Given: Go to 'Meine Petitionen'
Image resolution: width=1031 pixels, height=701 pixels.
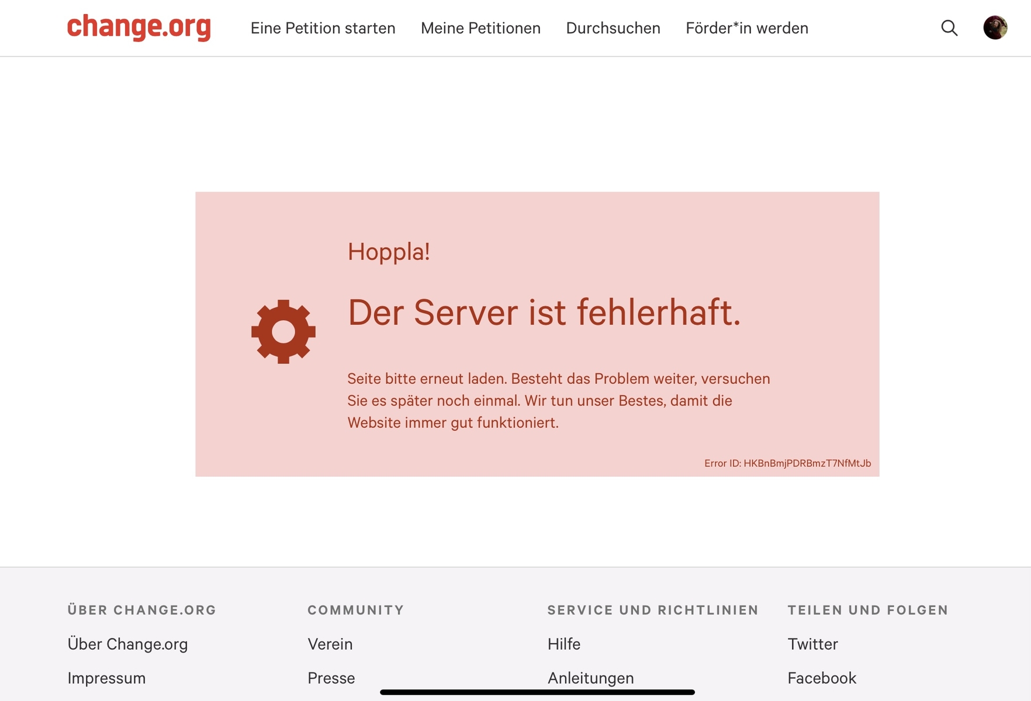Looking at the screenshot, I should (480, 28).
